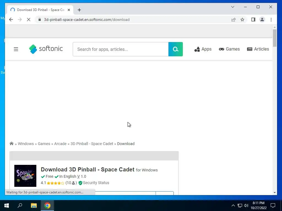Click the 'In English' label

[x=68, y=177]
